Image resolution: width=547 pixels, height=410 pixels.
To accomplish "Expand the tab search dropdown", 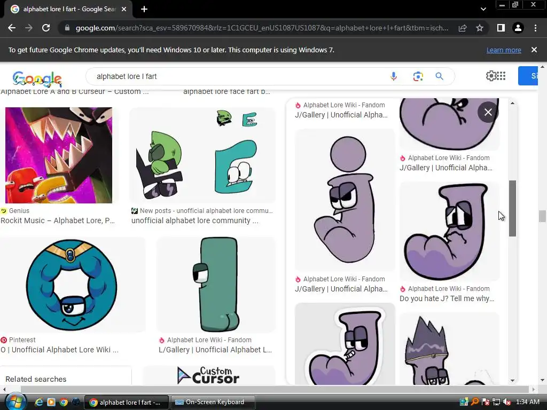I will pyautogui.click(x=483, y=10).
